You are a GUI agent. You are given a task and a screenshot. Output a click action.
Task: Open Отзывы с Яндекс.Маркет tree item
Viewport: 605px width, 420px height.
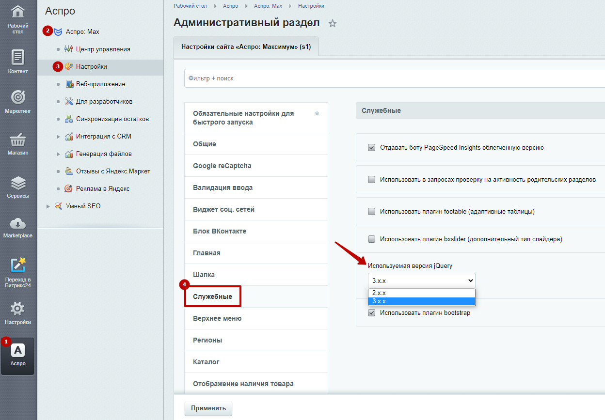pos(113,171)
